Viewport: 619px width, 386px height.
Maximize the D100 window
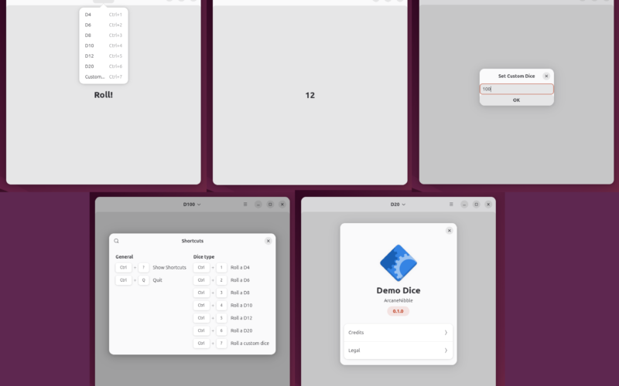(x=270, y=205)
